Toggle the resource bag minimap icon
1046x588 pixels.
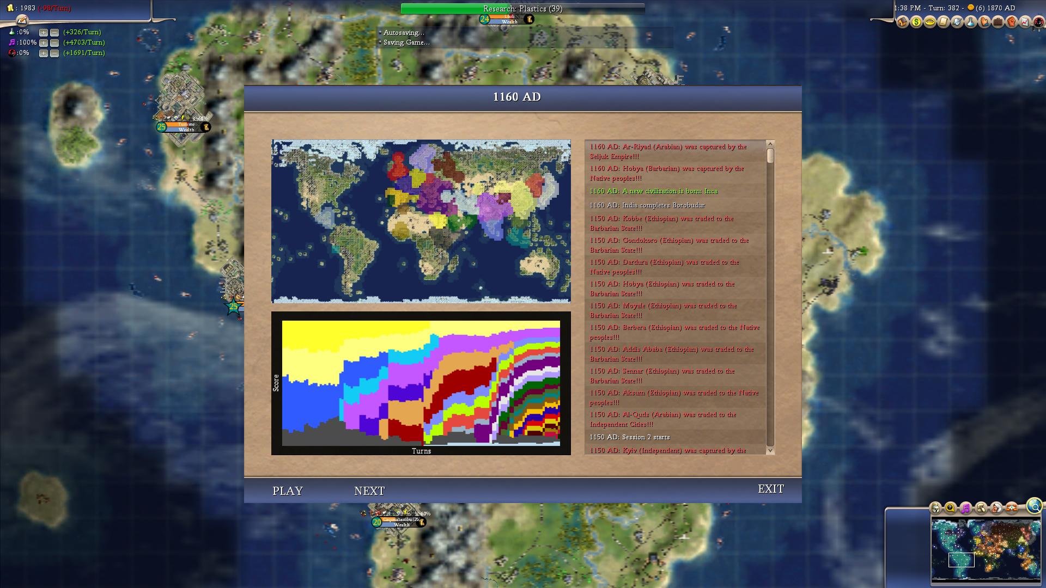(x=981, y=508)
